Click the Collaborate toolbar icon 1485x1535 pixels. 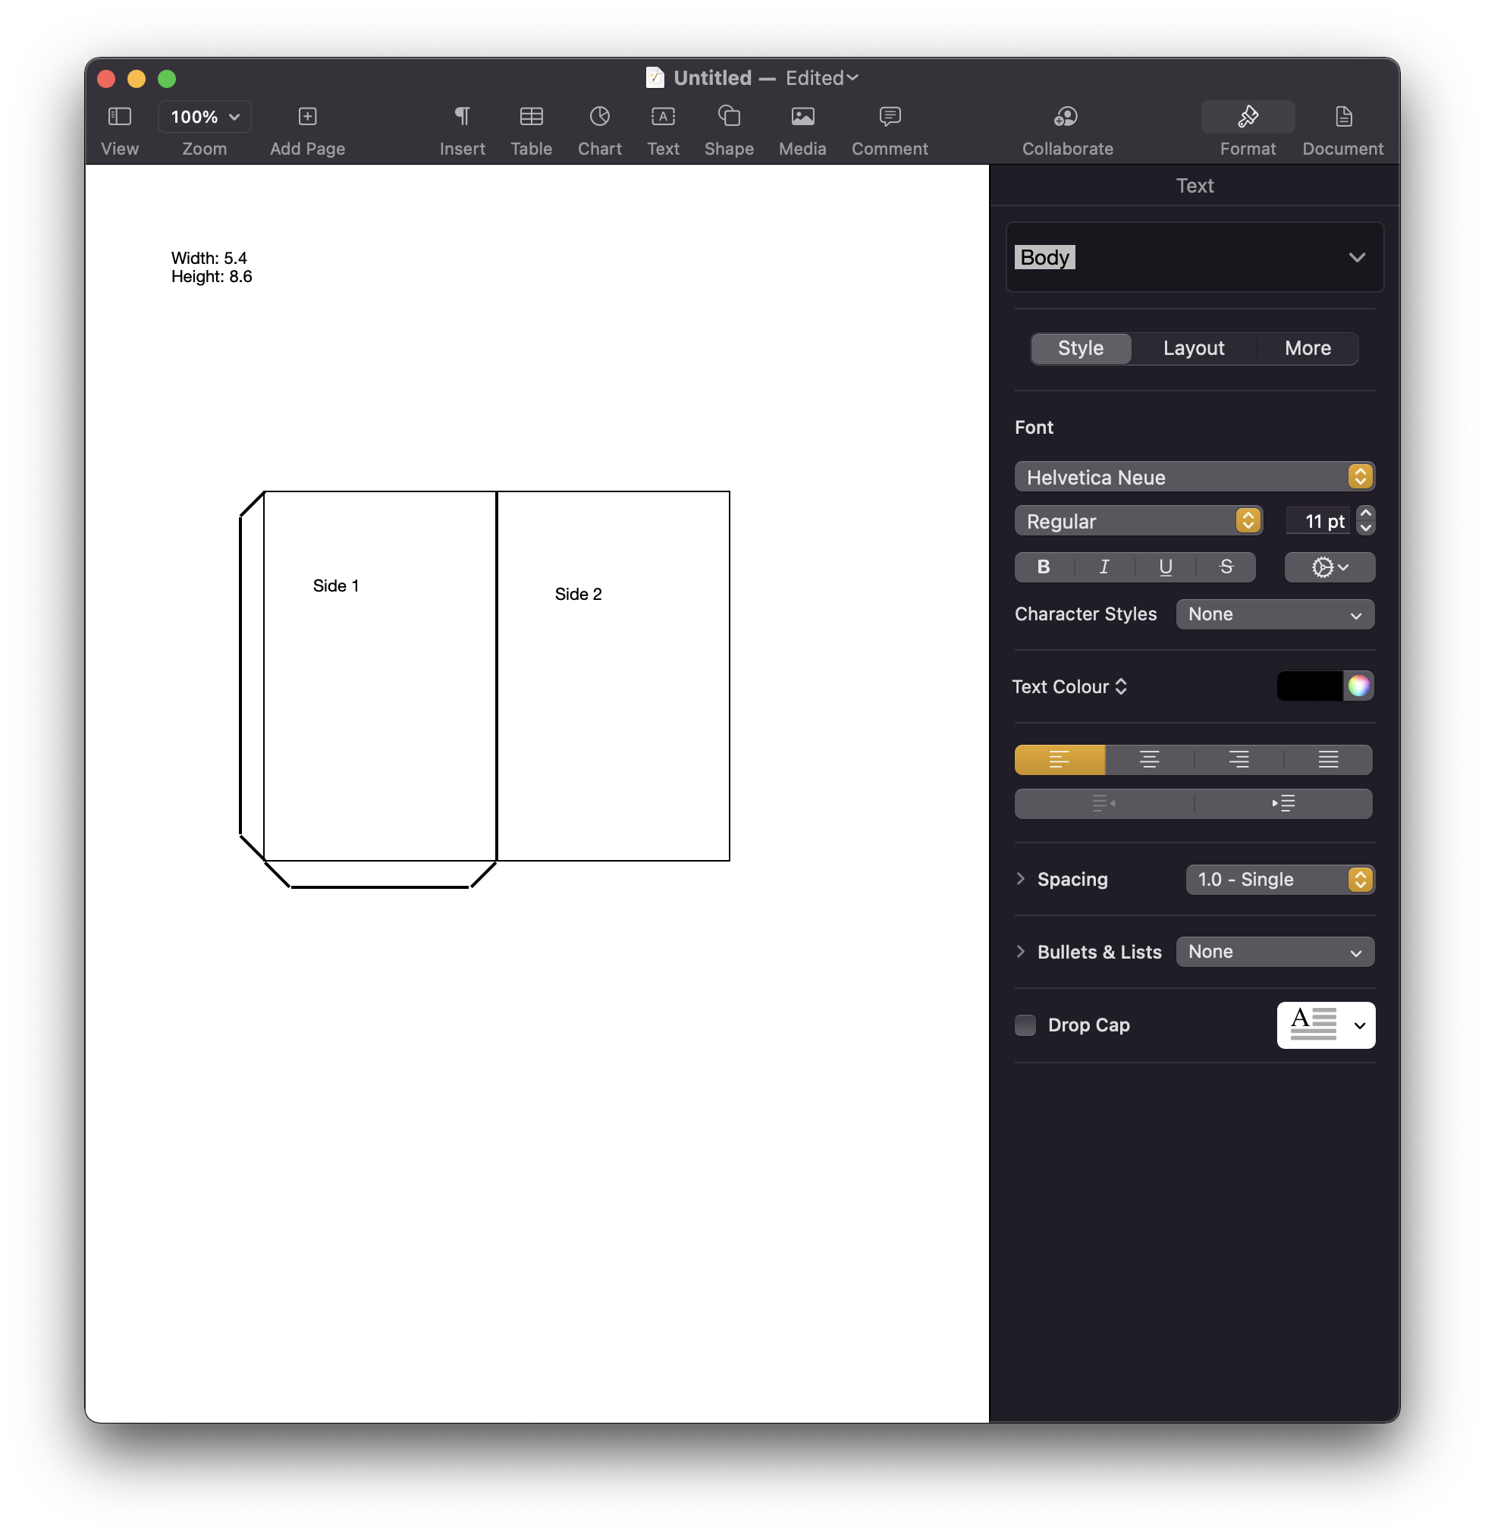click(x=1068, y=127)
